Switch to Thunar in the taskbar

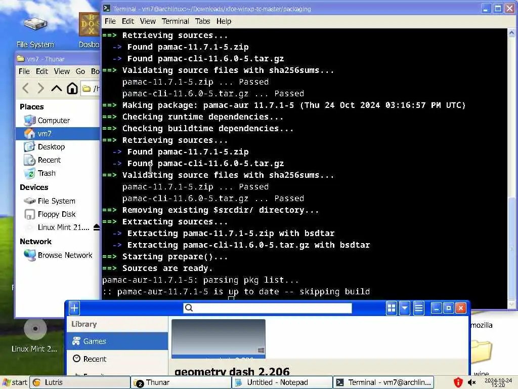tap(181, 382)
